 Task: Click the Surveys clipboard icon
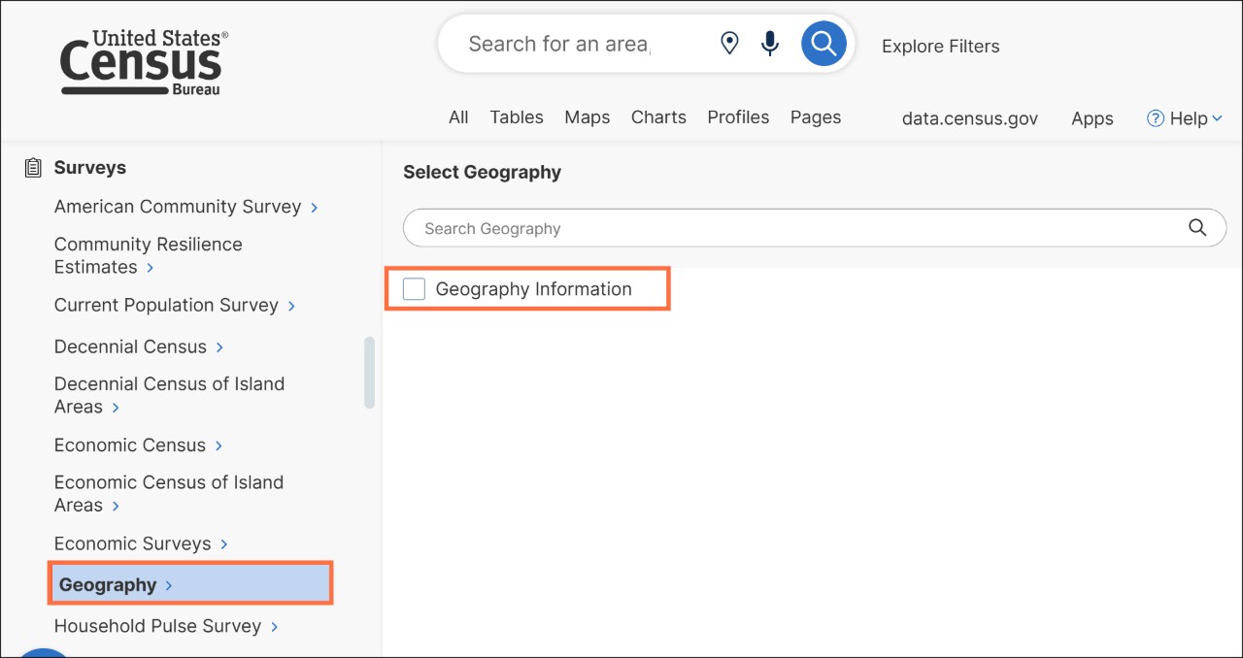coord(32,167)
